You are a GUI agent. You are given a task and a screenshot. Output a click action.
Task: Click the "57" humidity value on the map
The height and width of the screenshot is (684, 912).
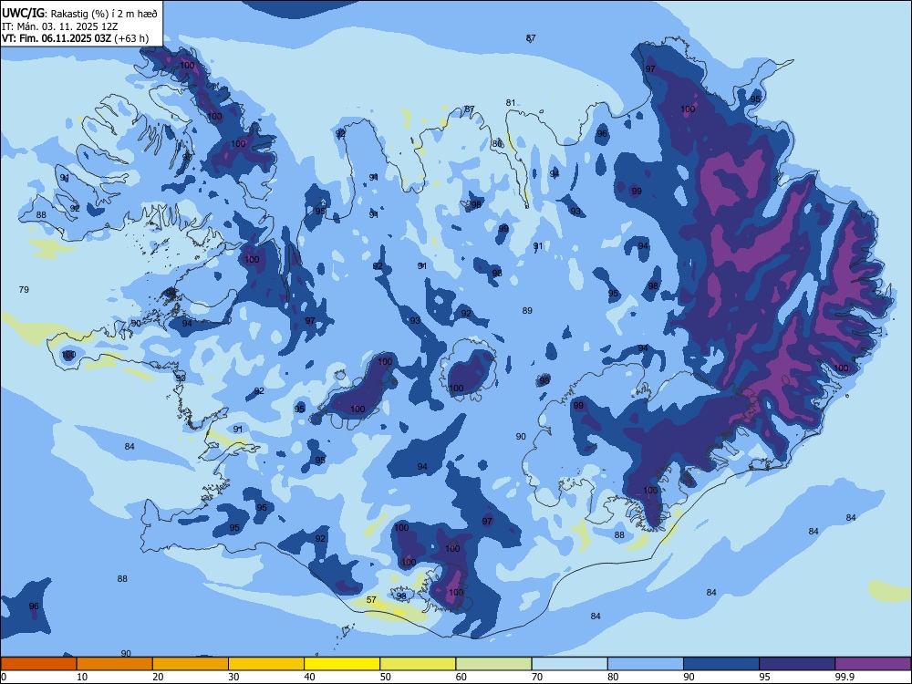click(372, 599)
